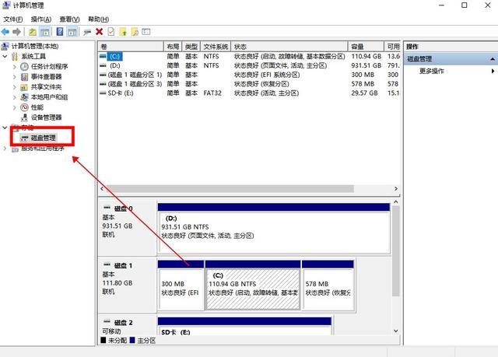498x357 pixels.
Task: Click the blue question mark help icon
Action: [x=59, y=32]
